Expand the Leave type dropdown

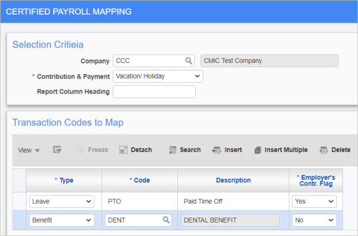coord(62,201)
